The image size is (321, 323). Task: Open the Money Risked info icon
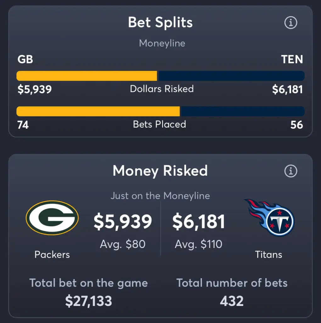(x=290, y=171)
